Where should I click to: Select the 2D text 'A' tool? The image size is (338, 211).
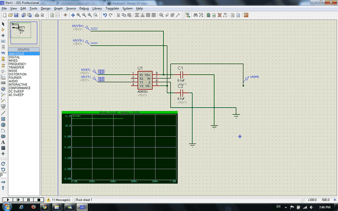coord(3,142)
